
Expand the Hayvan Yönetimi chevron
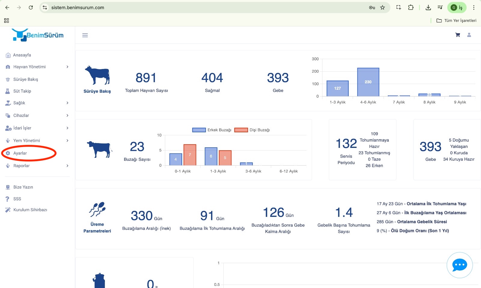(67, 67)
